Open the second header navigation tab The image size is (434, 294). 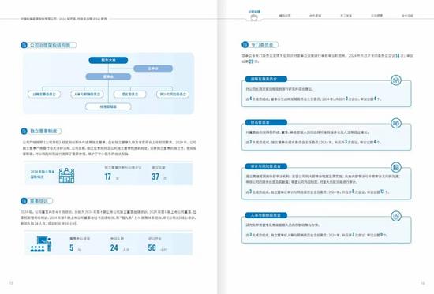click(285, 16)
